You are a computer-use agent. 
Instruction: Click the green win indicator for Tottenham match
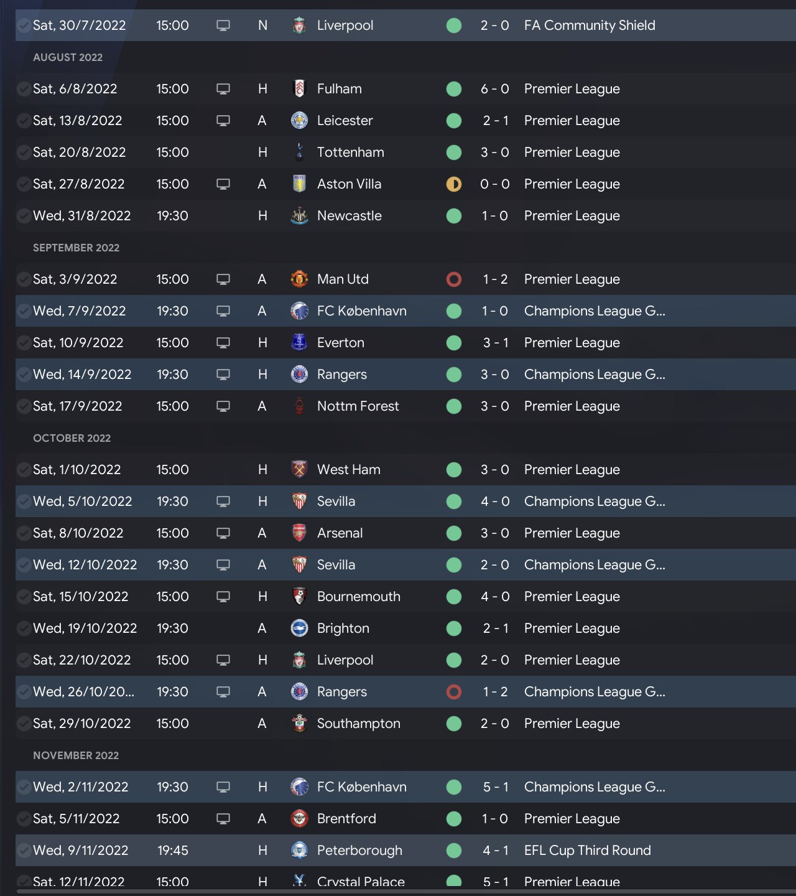(x=454, y=152)
